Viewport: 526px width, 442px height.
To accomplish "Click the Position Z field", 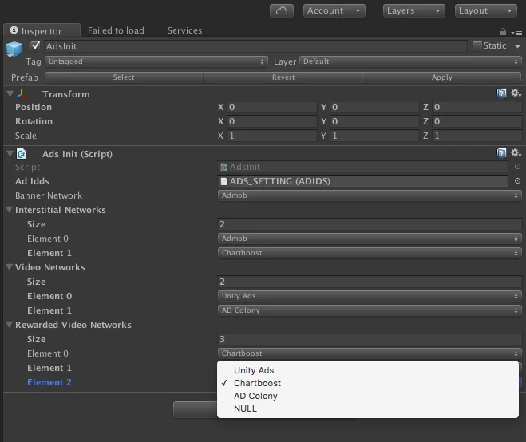I will pos(477,107).
